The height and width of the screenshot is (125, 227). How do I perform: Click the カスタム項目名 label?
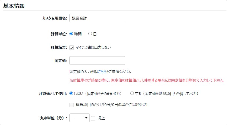pos(54,18)
